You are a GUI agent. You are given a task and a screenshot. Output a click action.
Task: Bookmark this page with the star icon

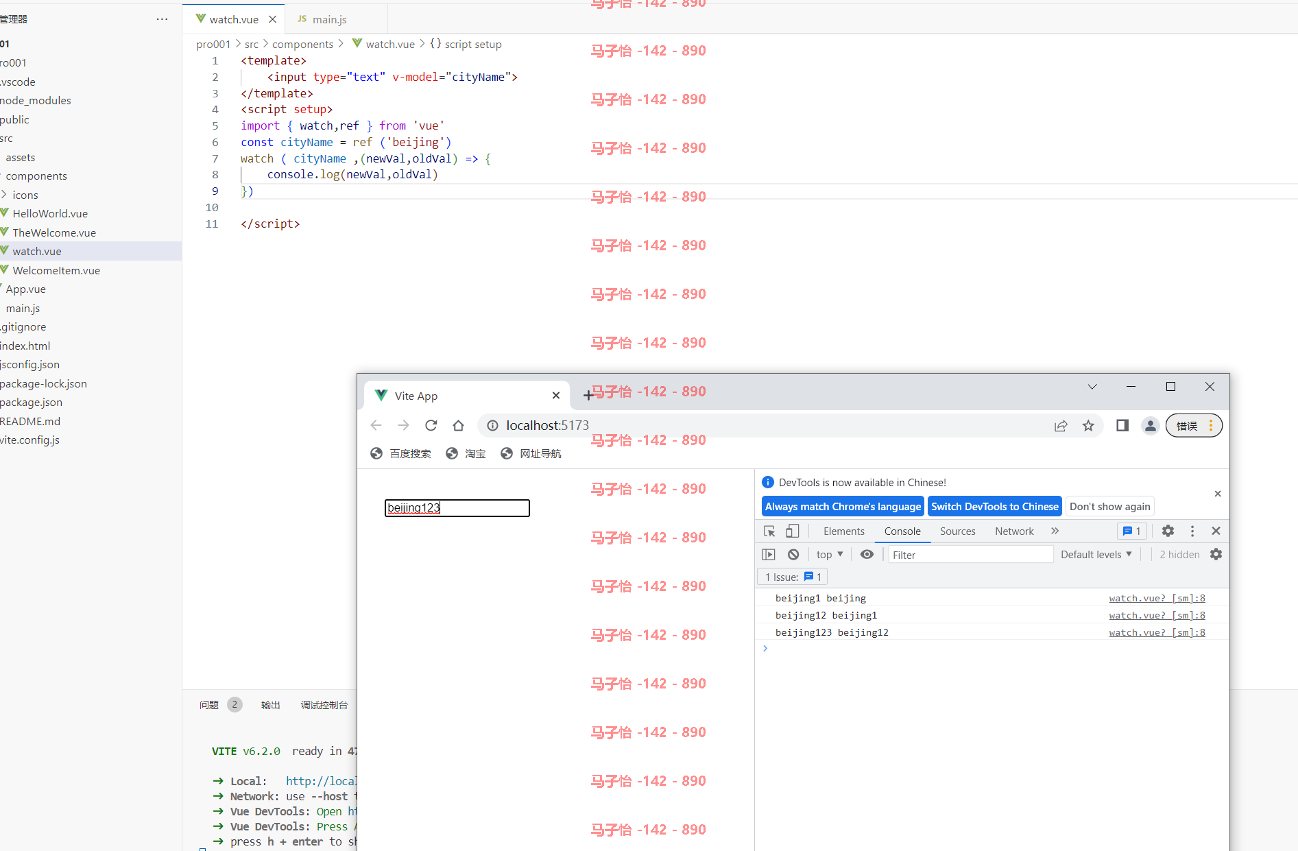click(x=1088, y=426)
